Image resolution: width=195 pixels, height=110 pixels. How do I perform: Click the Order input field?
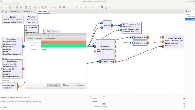pyautogui.click(x=63, y=46)
